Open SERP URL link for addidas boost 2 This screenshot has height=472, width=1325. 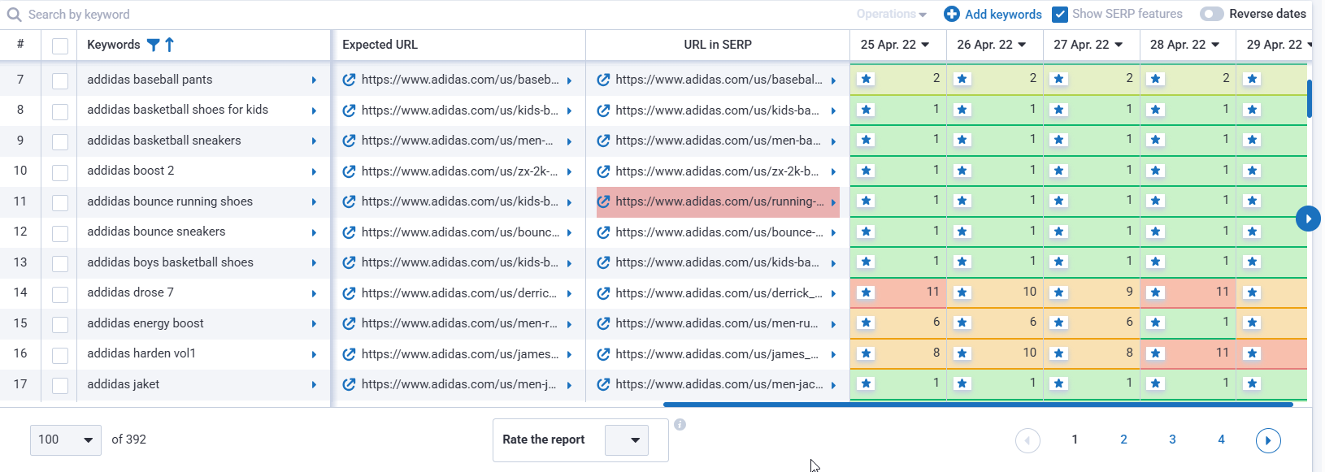603,171
